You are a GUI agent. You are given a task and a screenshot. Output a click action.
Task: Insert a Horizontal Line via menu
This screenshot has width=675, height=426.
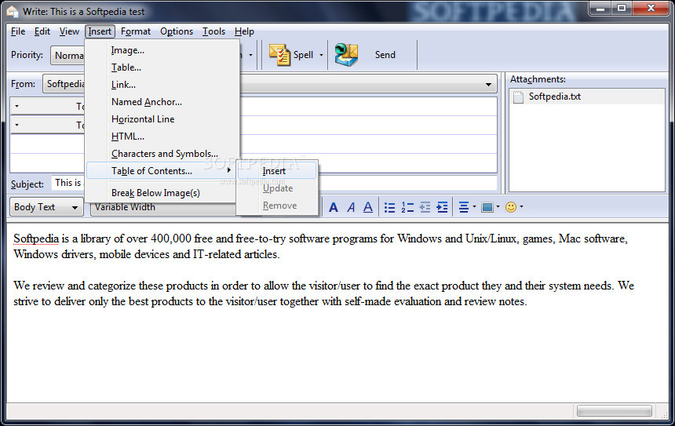(x=162, y=119)
